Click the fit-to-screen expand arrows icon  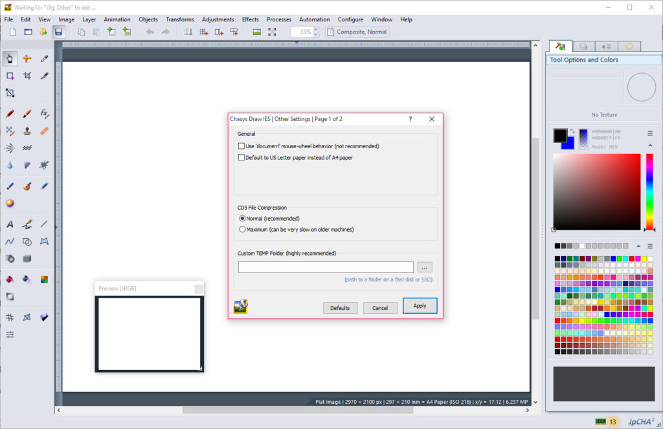coord(272,32)
